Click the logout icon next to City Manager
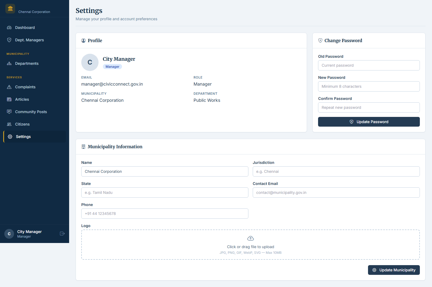Viewport: 432px width, 287px height. coord(62,234)
